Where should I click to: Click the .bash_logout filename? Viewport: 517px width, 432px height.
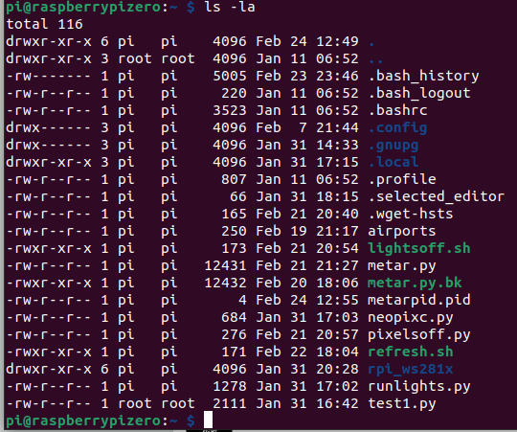point(419,93)
